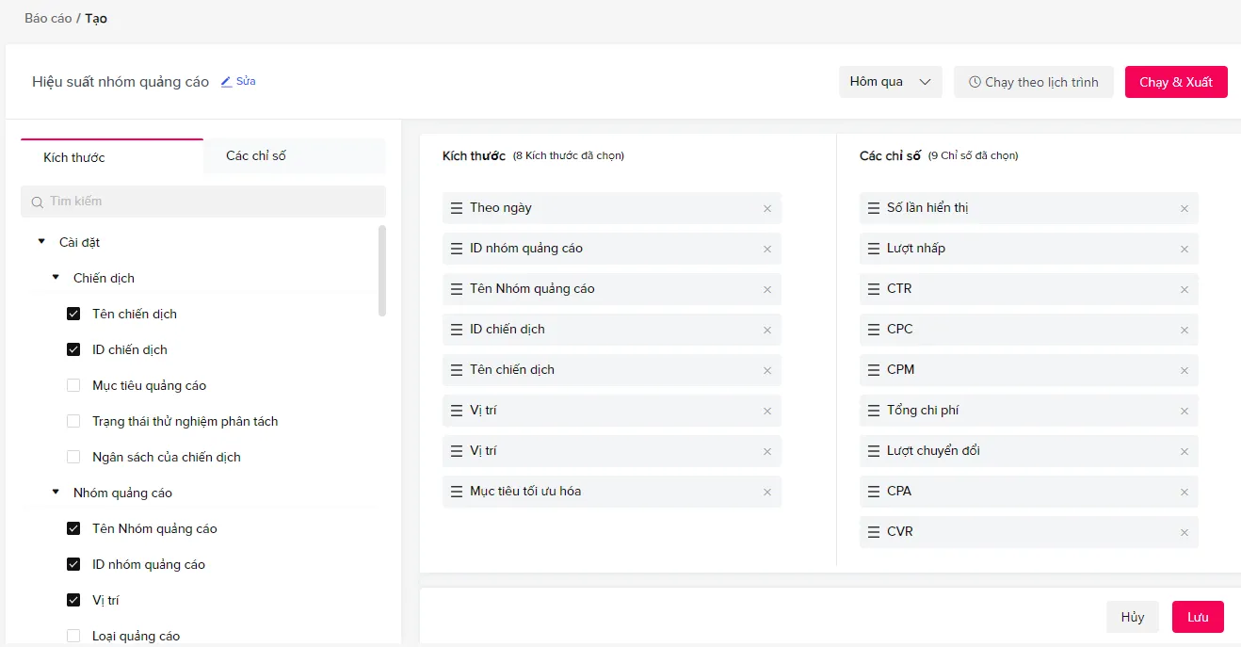This screenshot has width=1241, height=647.
Task: Go to Báo cáo in the breadcrumb
Action: coord(48,18)
